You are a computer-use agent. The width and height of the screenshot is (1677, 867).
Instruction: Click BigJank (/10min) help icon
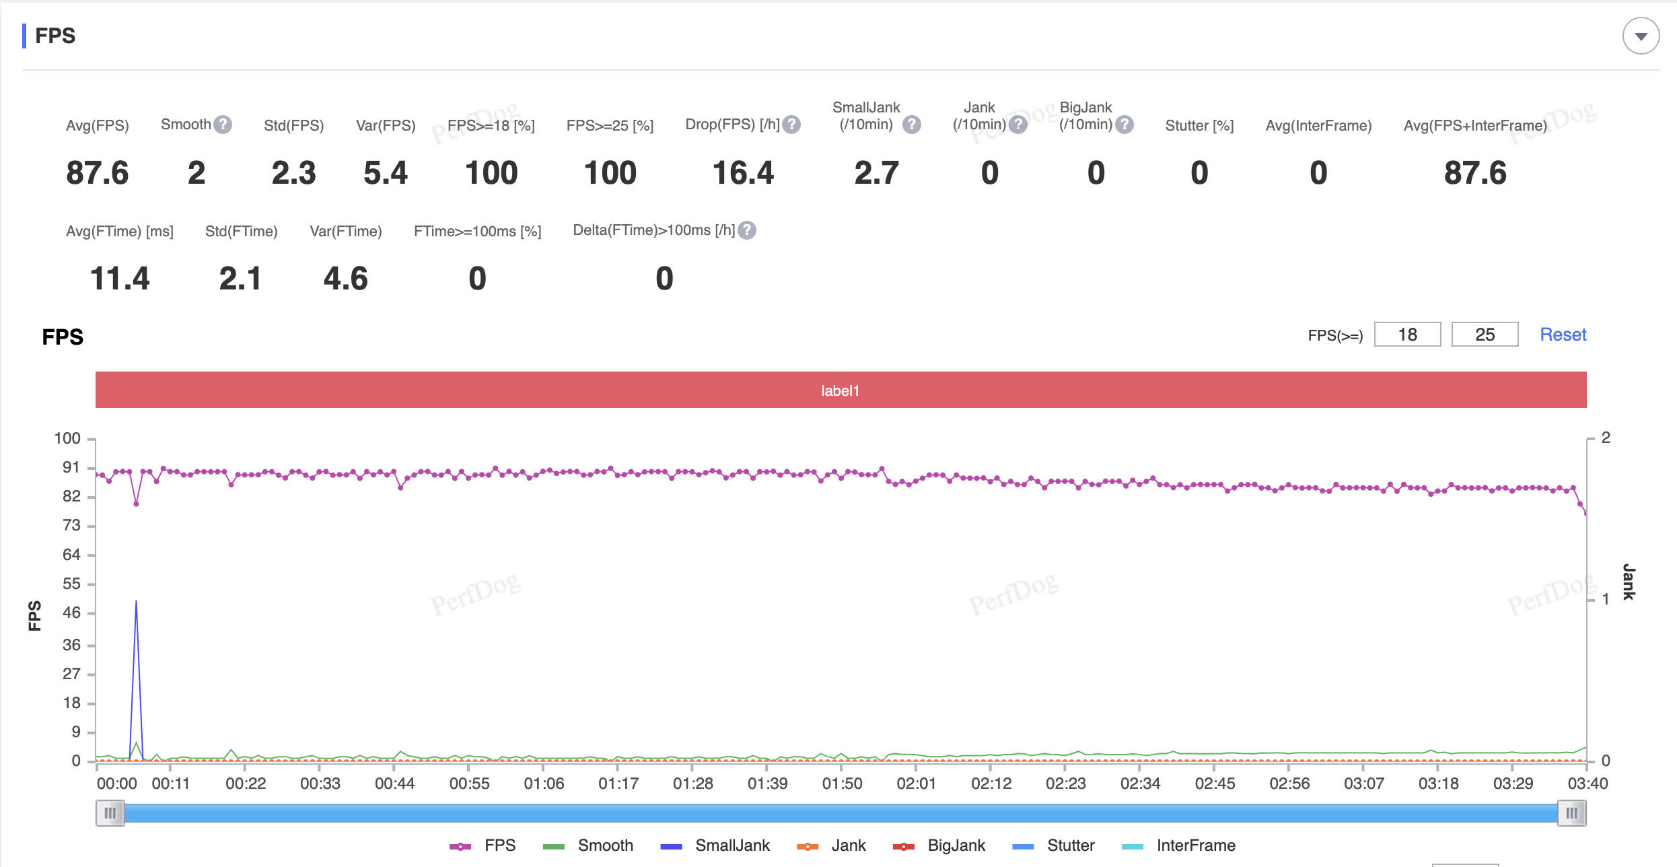pos(1125,125)
